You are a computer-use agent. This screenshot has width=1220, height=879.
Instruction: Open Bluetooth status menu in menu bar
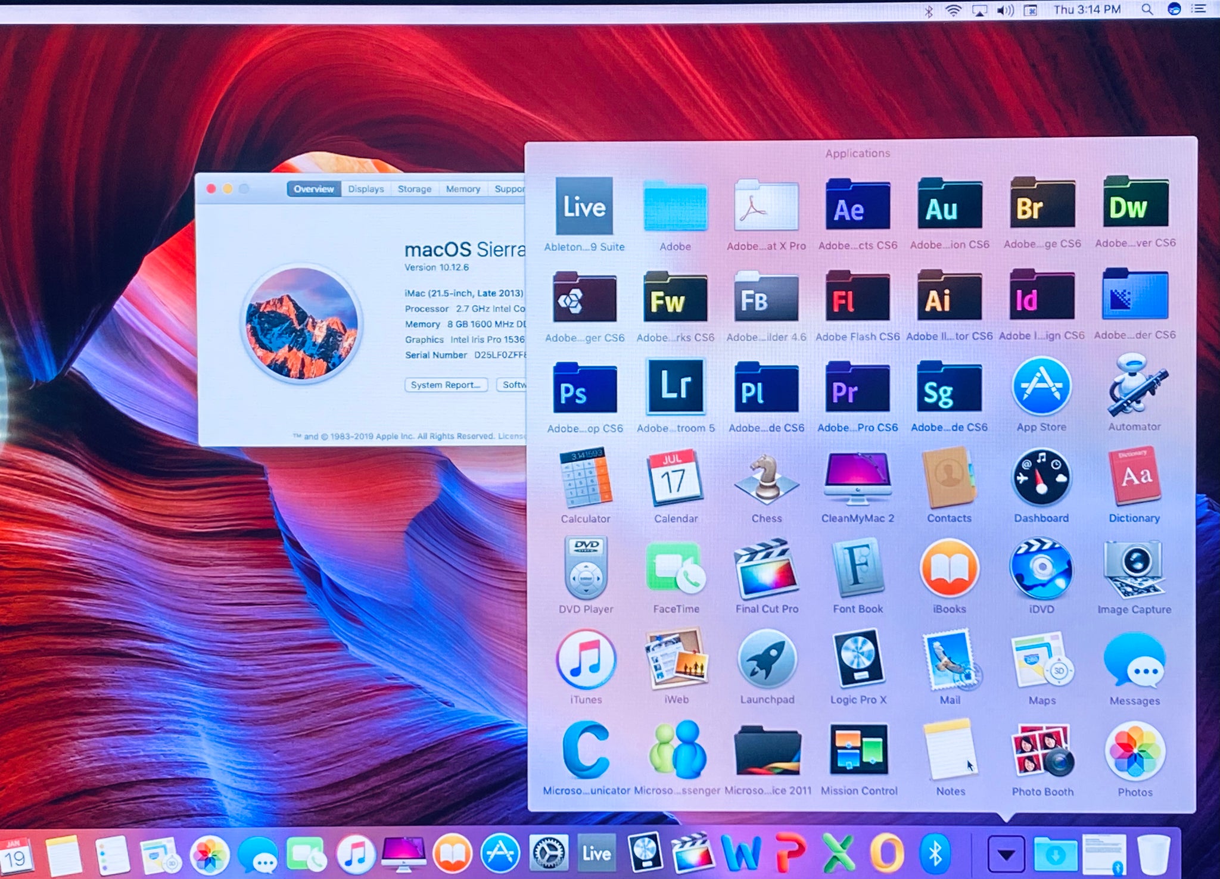pos(929,11)
